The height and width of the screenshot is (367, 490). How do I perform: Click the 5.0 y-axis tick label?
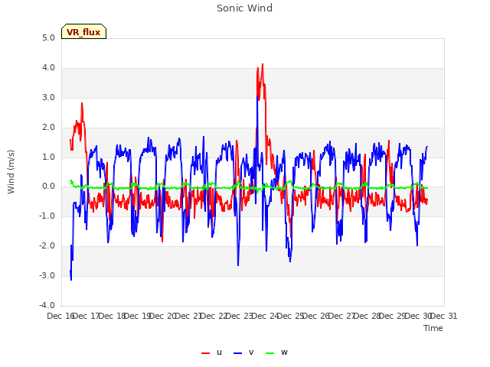[48, 38]
